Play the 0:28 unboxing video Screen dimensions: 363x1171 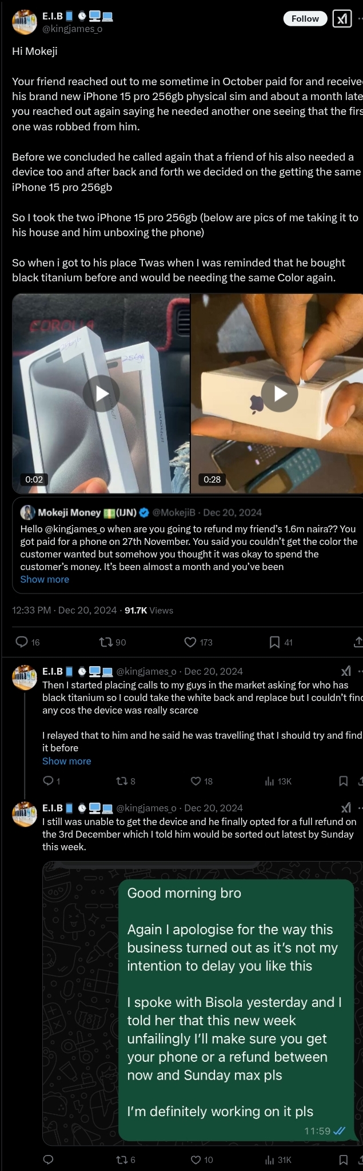[x=280, y=393]
